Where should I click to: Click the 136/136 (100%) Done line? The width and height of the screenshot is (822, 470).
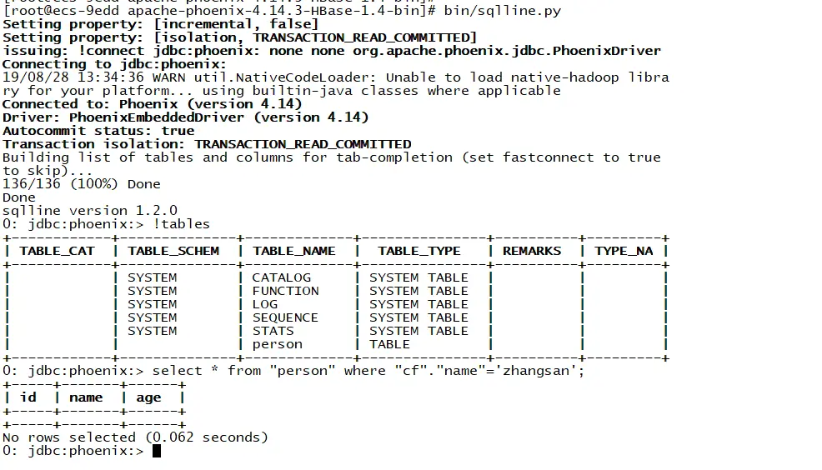82,184
